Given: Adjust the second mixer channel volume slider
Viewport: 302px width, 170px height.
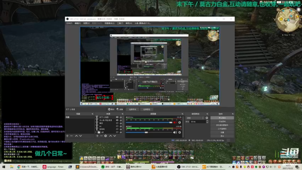Looking at the screenshot, I should click(x=149, y=133).
